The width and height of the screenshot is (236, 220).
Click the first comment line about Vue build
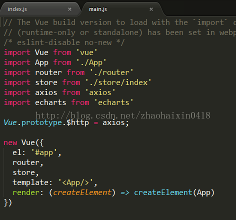coord(119,22)
